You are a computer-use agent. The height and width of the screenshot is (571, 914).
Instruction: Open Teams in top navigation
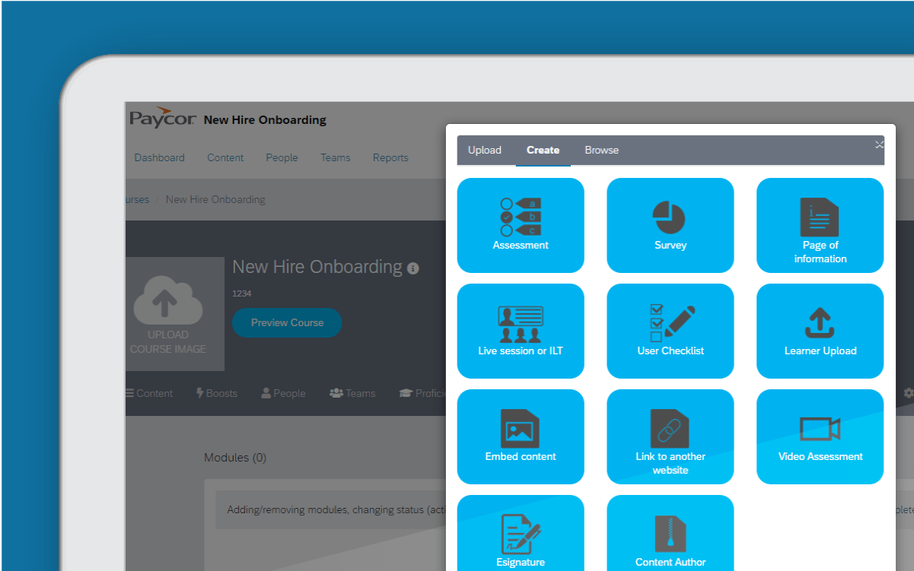pyautogui.click(x=335, y=157)
